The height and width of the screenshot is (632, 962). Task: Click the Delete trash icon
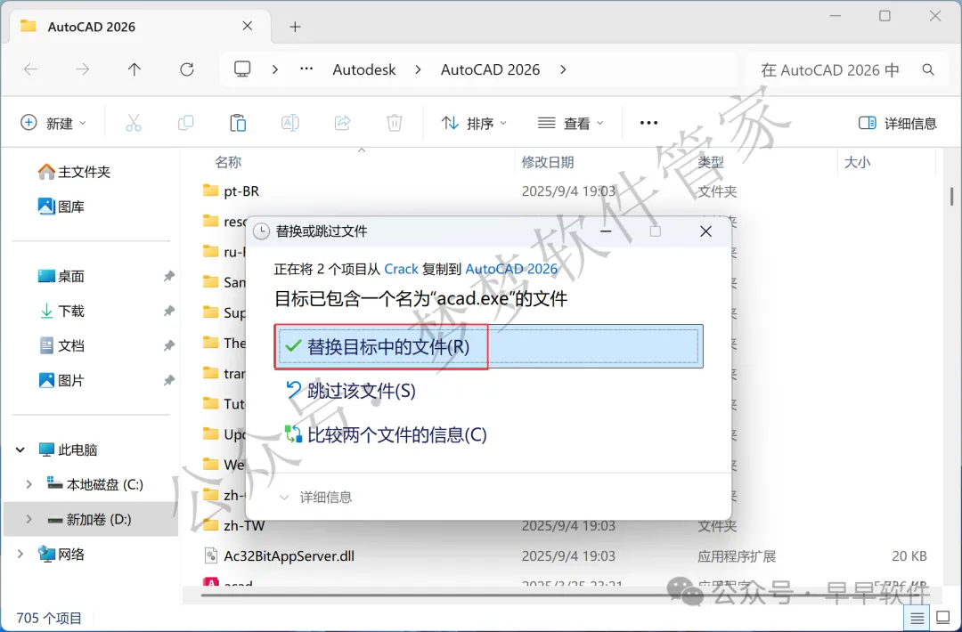pyautogui.click(x=395, y=123)
